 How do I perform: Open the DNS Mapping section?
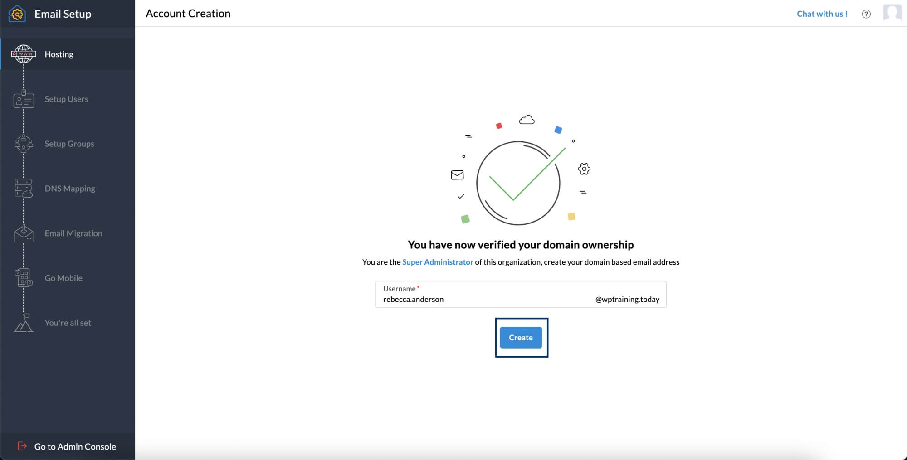click(x=69, y=188)
